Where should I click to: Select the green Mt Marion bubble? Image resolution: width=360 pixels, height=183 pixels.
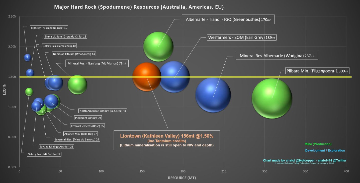click(77, 84)
